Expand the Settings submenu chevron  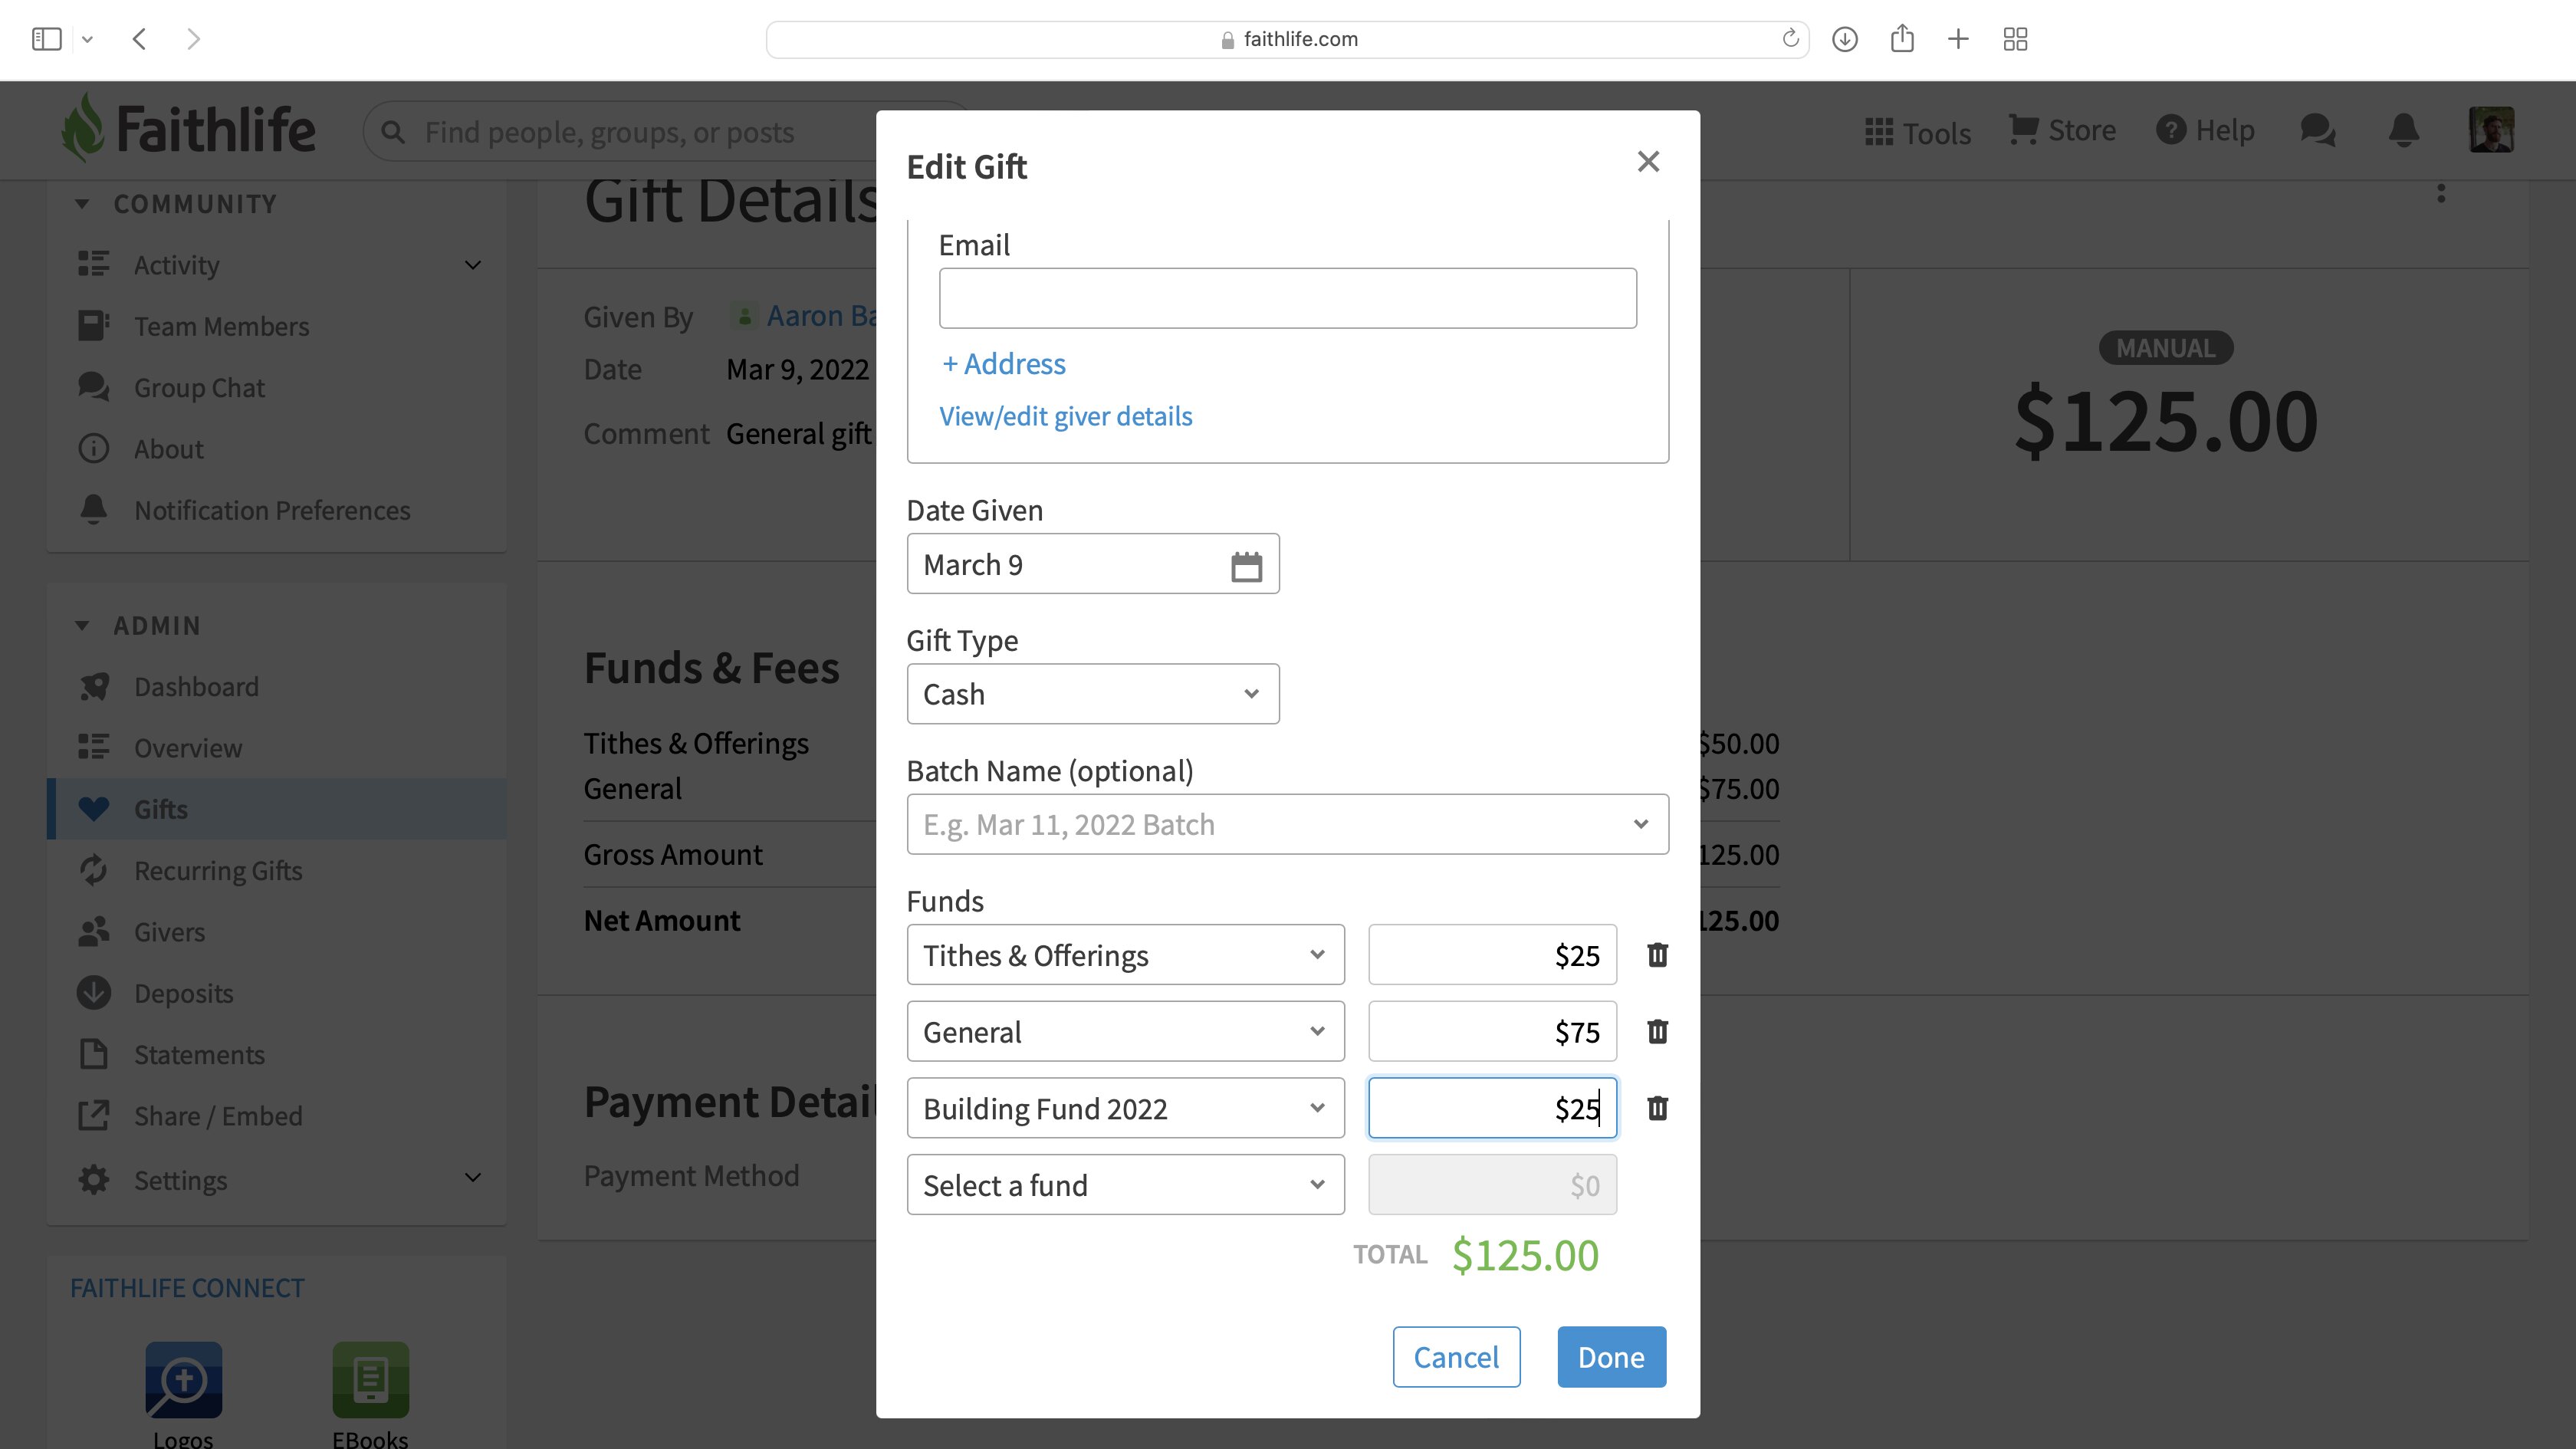click(473, 1178)
